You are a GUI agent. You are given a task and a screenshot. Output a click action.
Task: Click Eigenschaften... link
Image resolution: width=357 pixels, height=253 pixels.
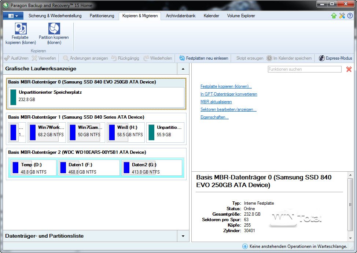pos(214,118)
